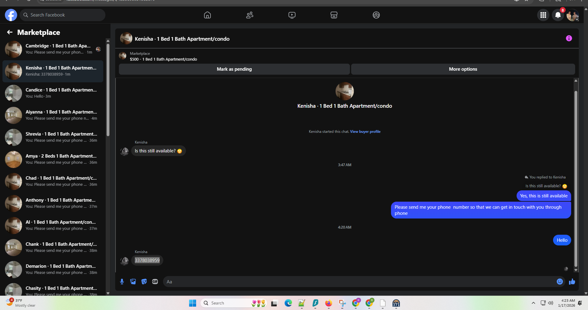Screen dimensions: 588x310
Task: Click Kenisha's 'Is this still available?' message
Action: tap(158, 151)
